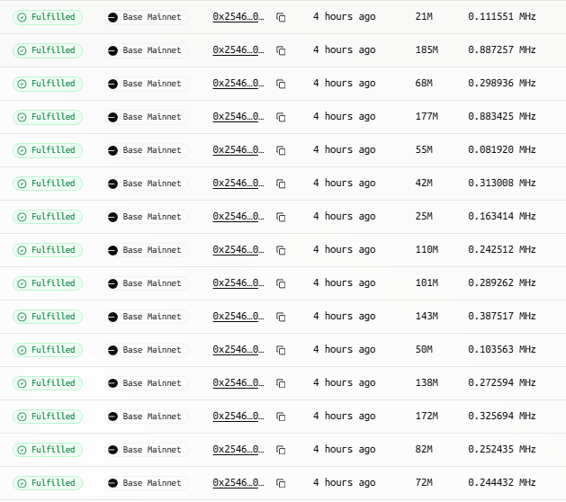Click the 0.103563 MHz value

click(502, 349)
